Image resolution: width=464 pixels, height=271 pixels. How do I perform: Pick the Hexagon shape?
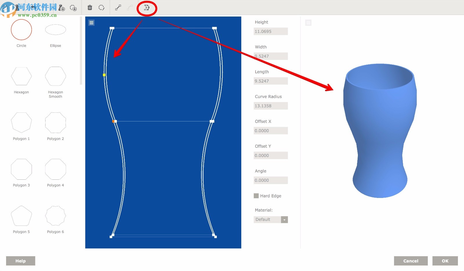[x=21, y=76]
